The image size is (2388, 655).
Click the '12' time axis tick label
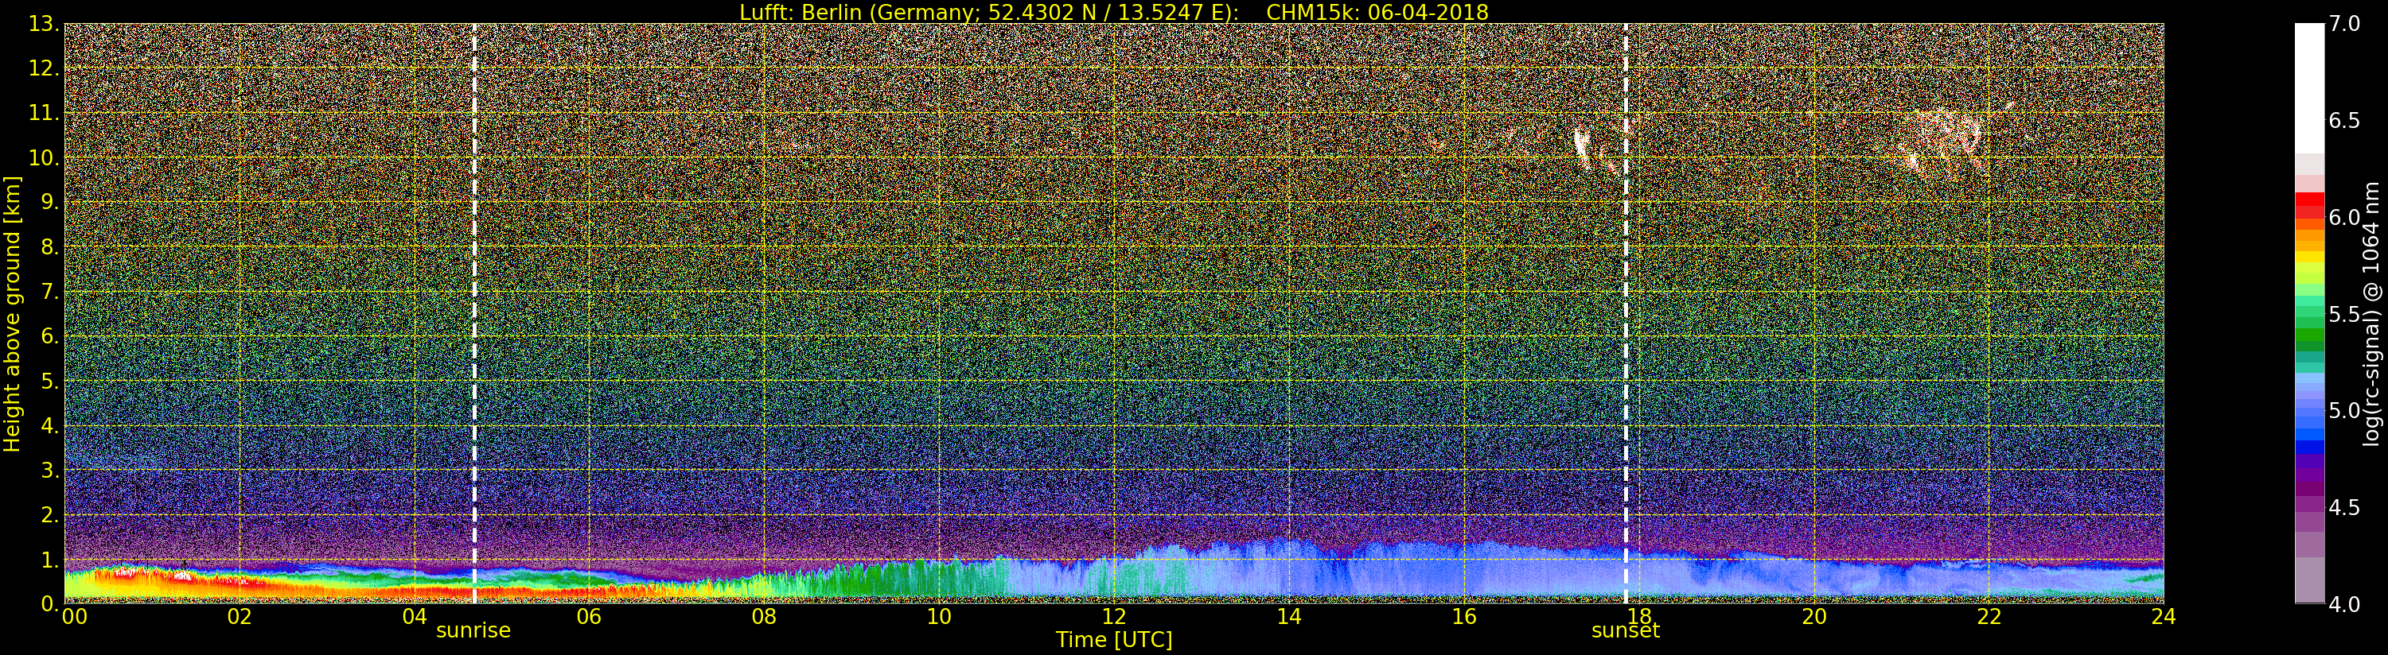coord(1114,617)
